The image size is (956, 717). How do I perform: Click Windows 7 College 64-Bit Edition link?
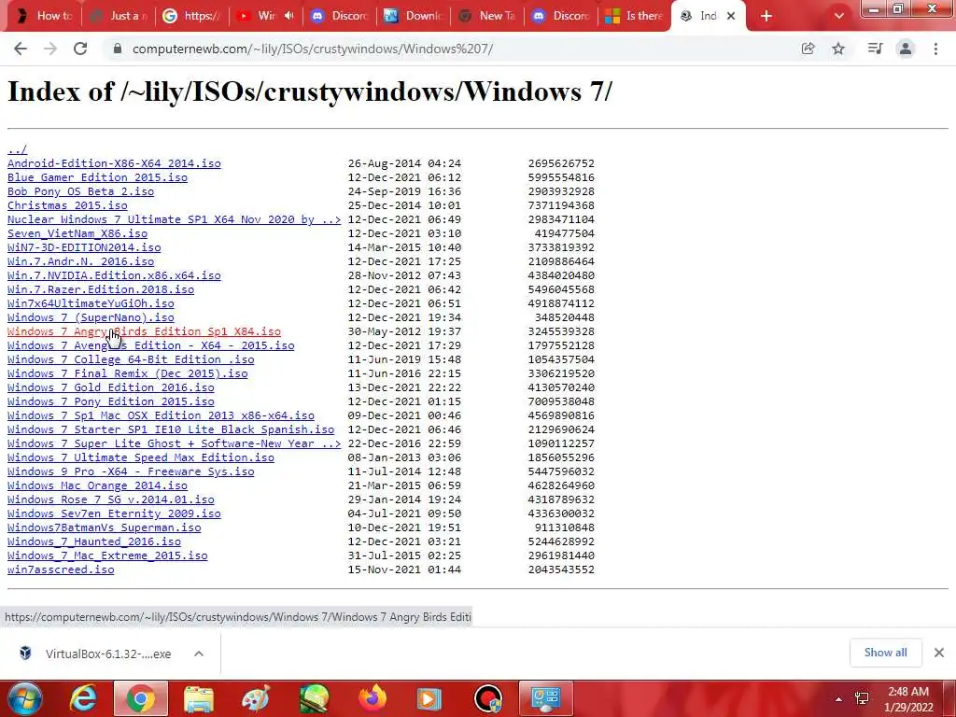(131, 359)
